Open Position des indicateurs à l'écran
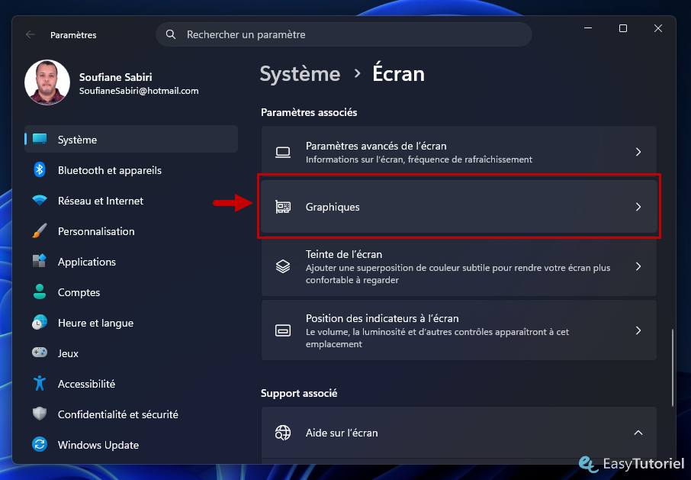This screenshot has width=691, height=480. point(458,330)
